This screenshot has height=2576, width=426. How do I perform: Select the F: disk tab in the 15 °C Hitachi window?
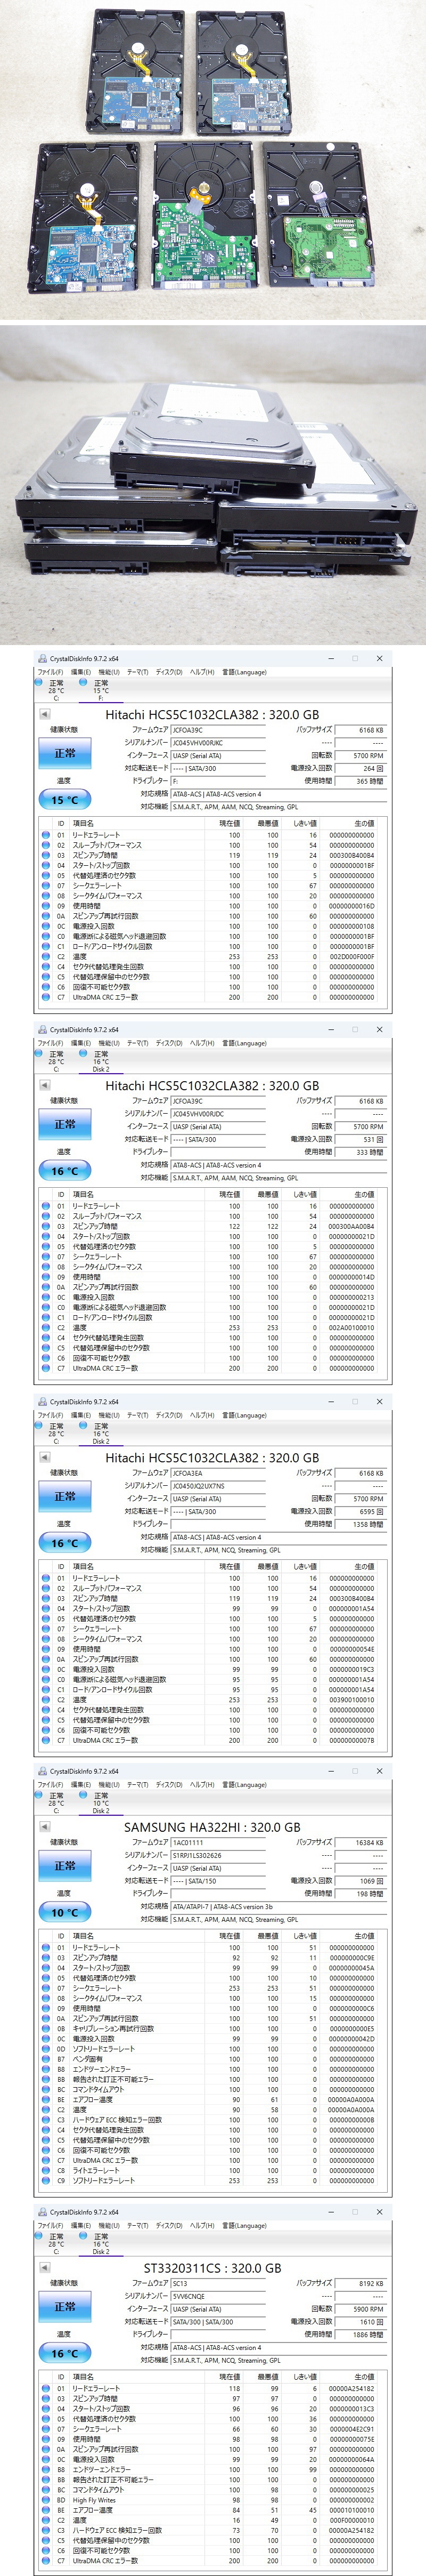coord(101,691)
